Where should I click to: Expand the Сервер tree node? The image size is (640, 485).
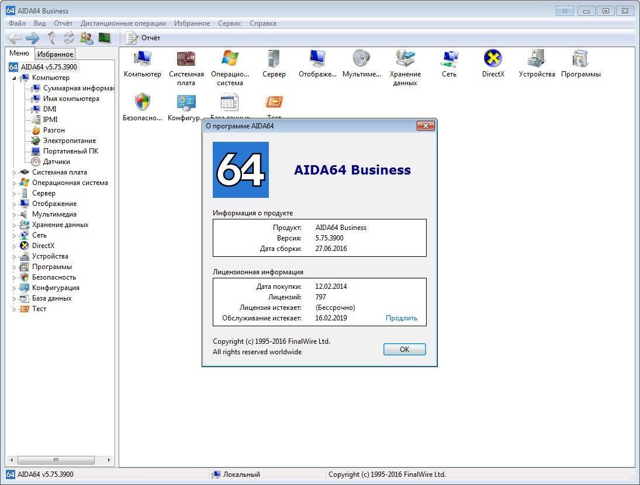coord(14,194)
